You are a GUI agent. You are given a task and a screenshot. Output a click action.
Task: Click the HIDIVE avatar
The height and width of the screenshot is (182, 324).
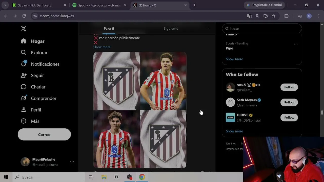click(x=230, y=118)
